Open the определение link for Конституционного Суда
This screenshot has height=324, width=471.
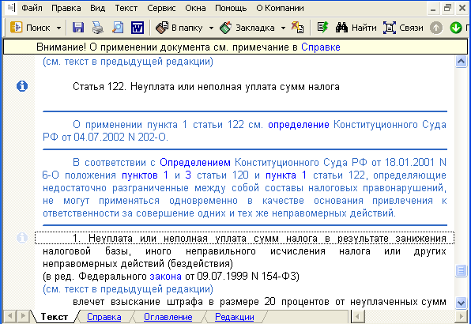[x=299, y=124]
